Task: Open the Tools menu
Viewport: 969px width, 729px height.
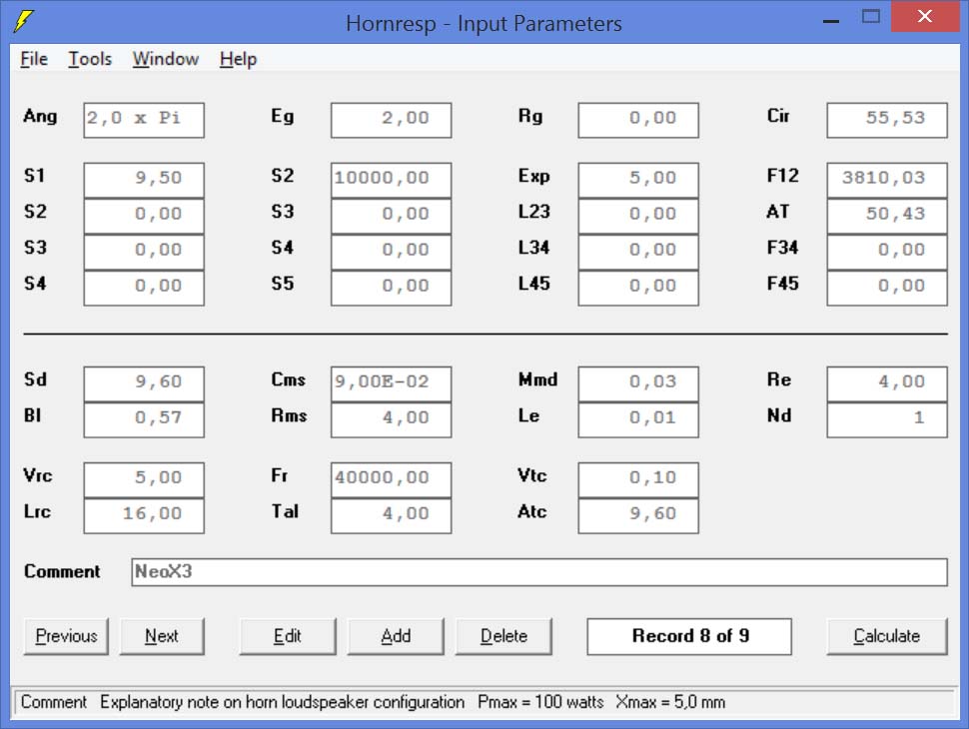Action: pos(90,59)
